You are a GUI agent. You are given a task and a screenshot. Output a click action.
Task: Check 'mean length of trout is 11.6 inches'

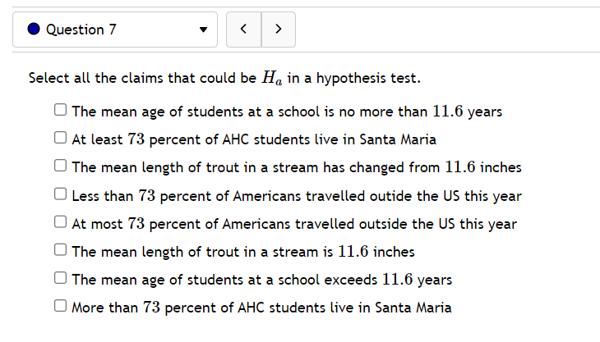pos(60,250)
